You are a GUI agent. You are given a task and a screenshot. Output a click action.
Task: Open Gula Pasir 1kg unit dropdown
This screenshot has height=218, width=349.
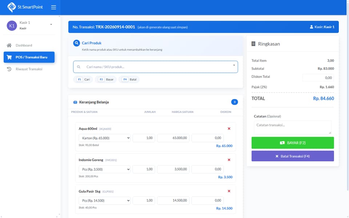(x=105, y=201)
